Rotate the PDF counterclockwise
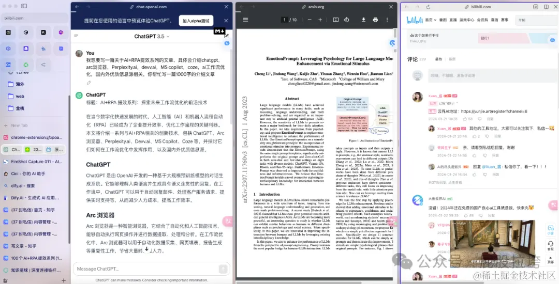Image resolution: width=559 pixels, height=284 pixels. tap(346, 20)
